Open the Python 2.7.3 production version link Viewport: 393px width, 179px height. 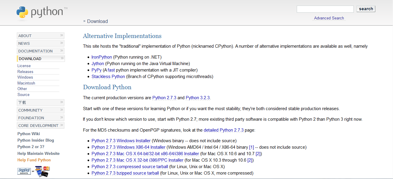pyautogui.click(x=164, y=98)
